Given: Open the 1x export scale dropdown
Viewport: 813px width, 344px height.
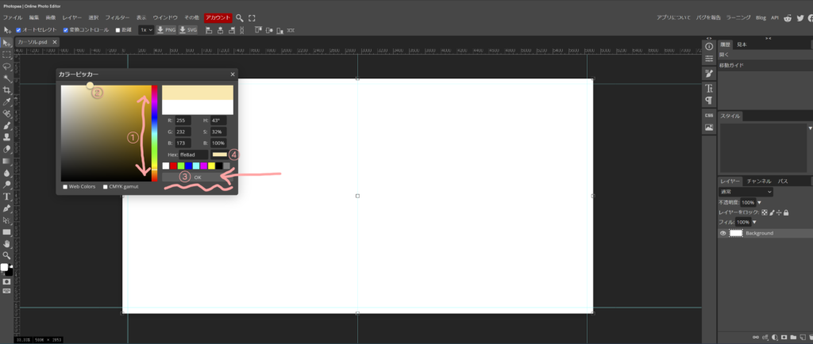Looking at the screenshot, I should pos(146,29).
